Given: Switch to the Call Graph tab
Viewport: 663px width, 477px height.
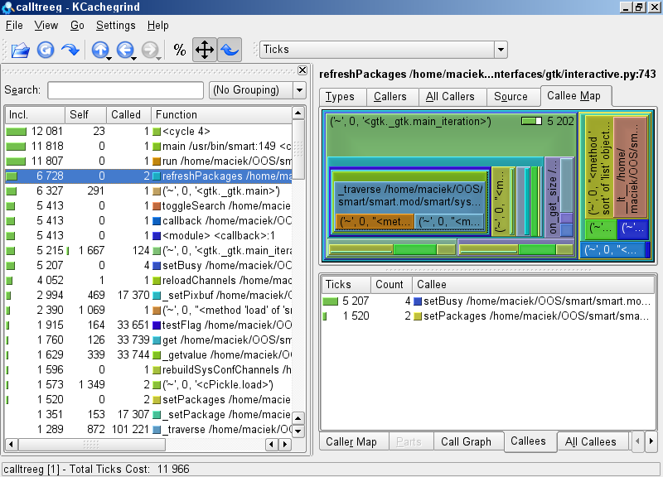Looking at the screenshot, I should 466,441.
